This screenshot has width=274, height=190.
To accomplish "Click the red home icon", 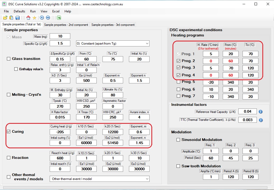I will coord(28,18).
